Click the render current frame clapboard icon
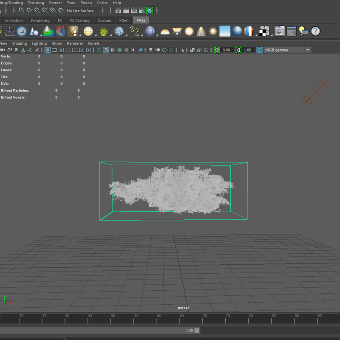The height and width of the screenshot is (340, 340). coord(126,10)
